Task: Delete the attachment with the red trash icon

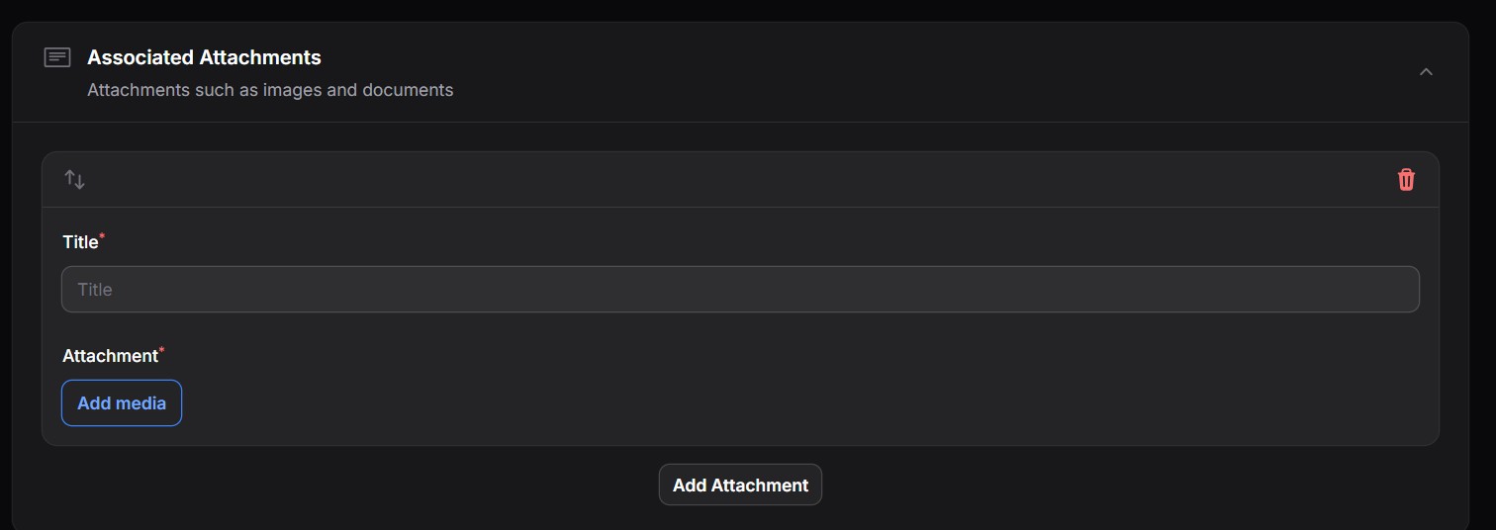Action: click(1406, 179)
